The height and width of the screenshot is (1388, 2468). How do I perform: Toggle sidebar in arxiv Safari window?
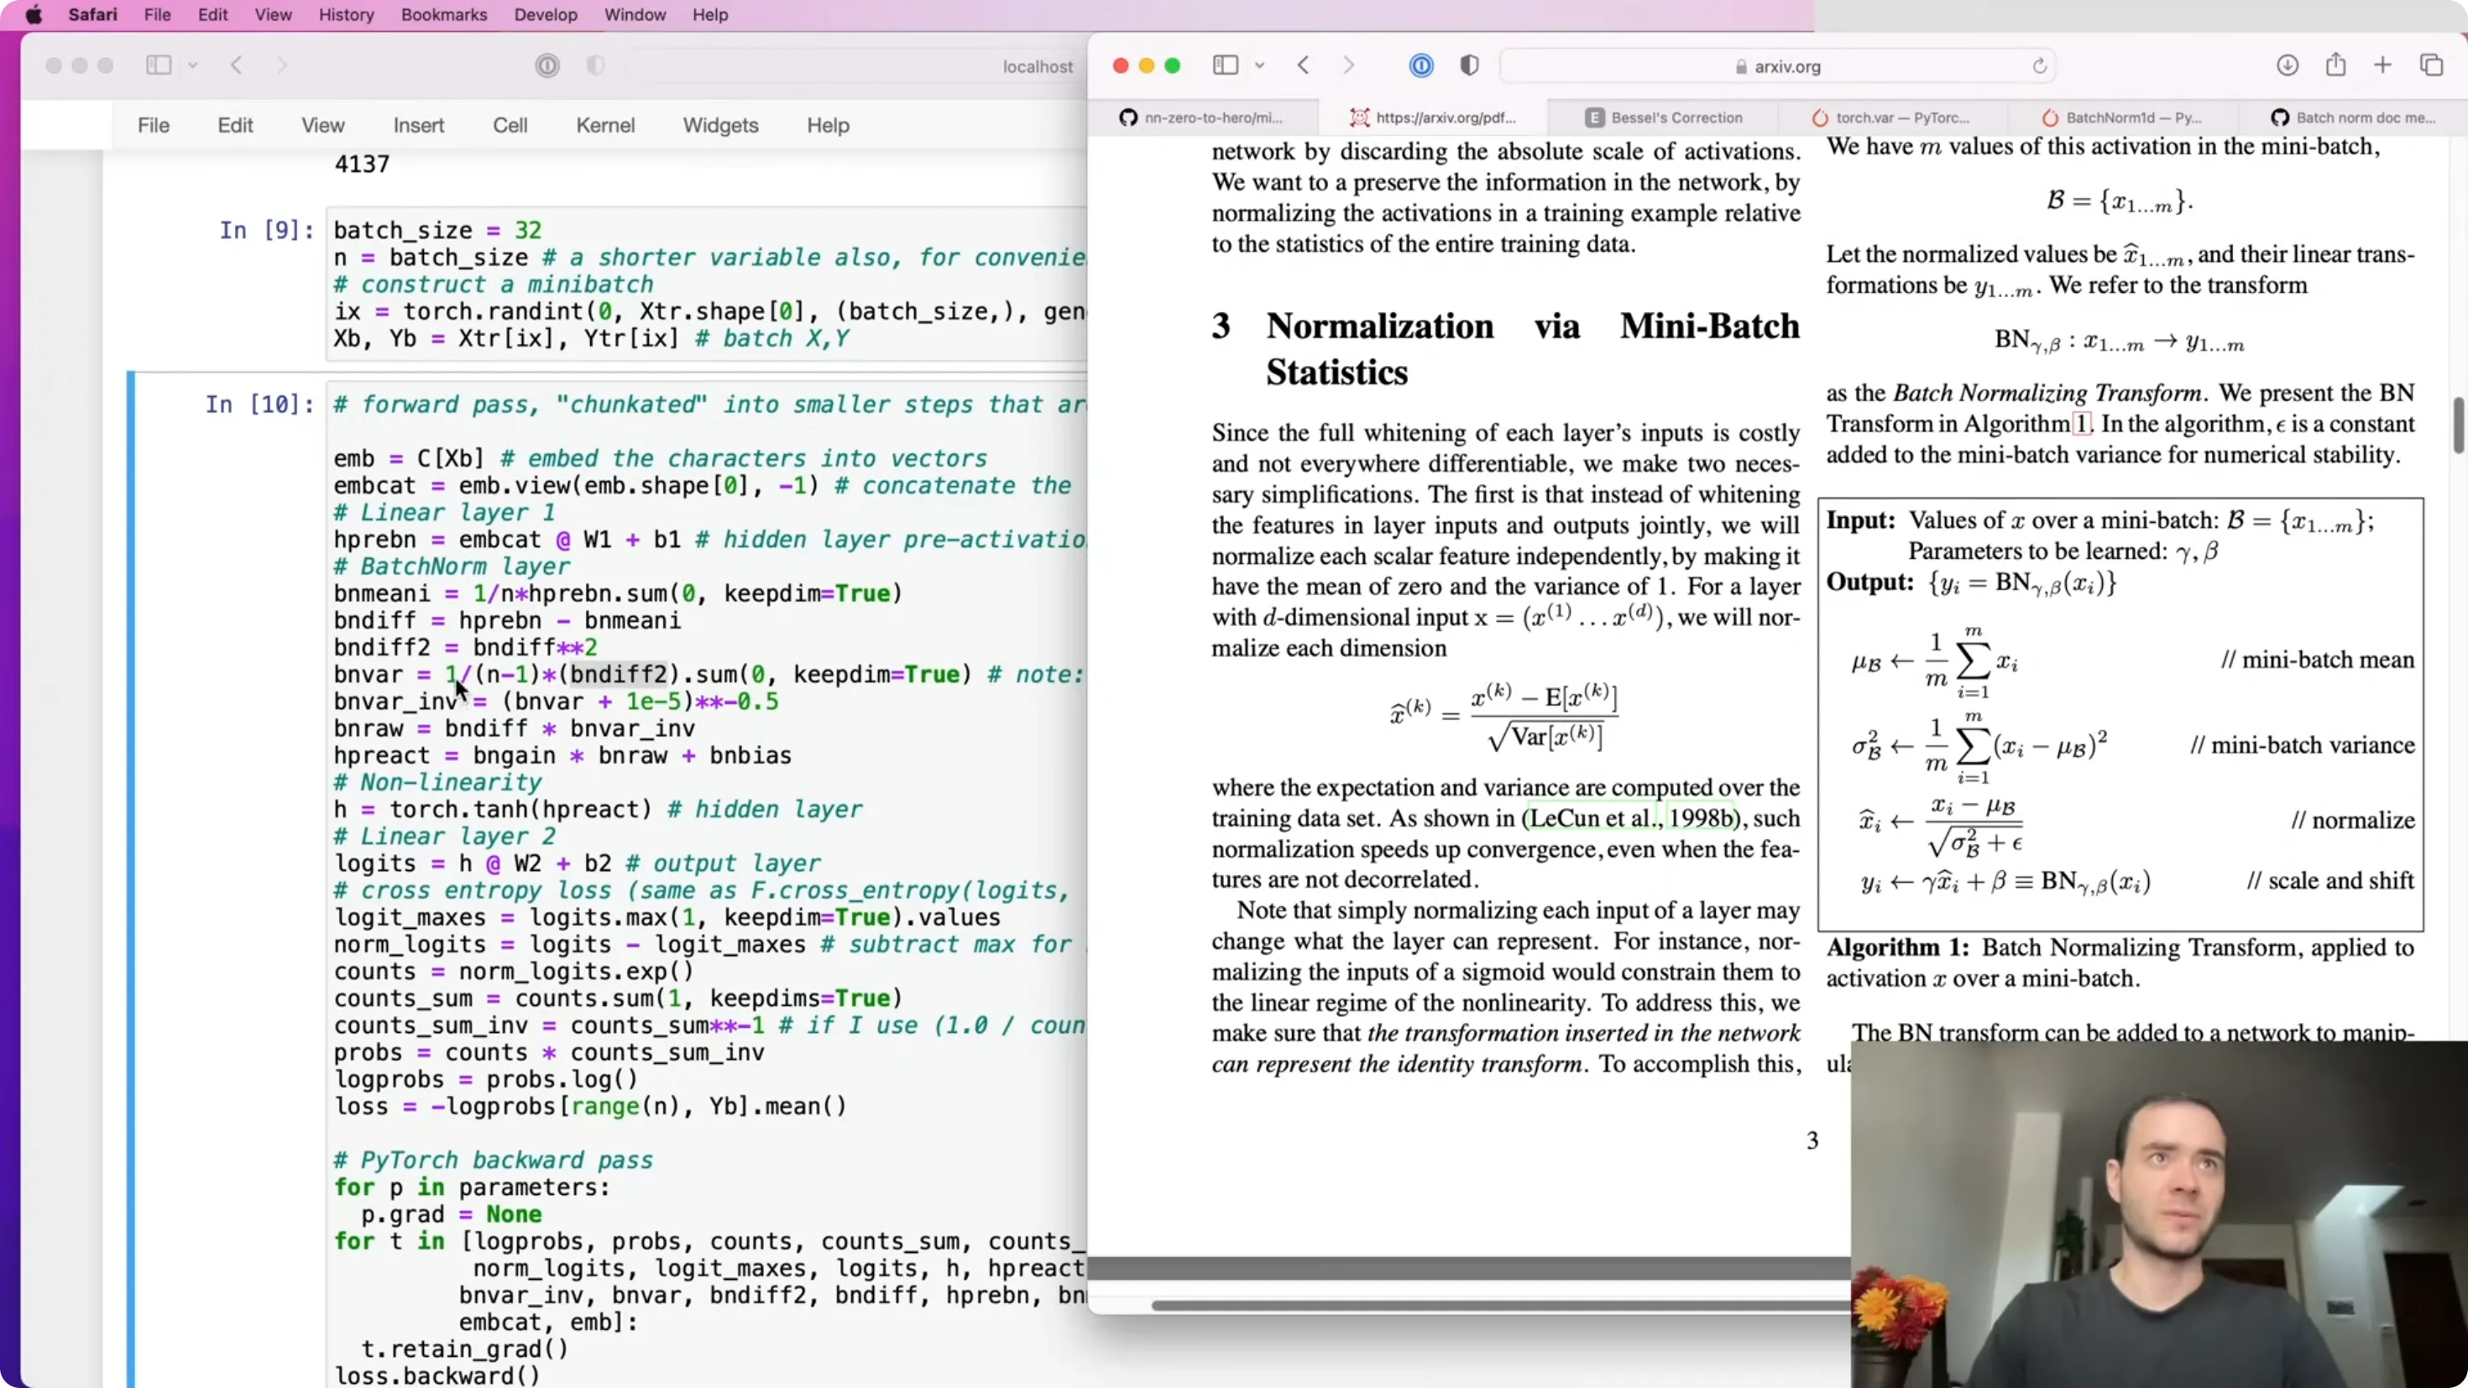(1226, 65)
